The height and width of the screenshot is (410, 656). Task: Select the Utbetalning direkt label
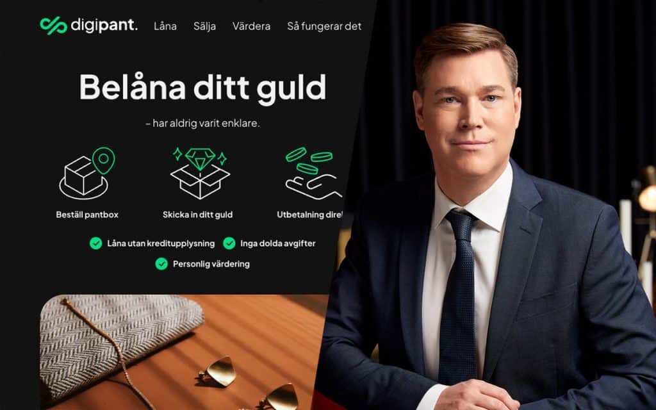point(309,215)
